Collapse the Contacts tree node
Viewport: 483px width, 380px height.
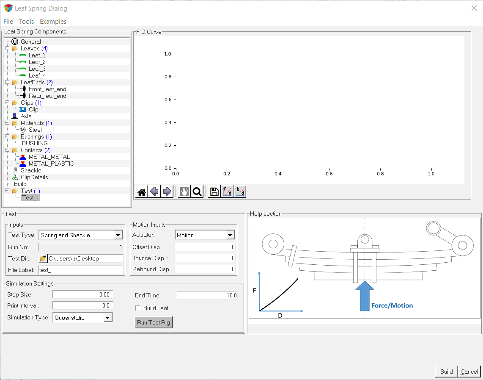coord(8,150)
